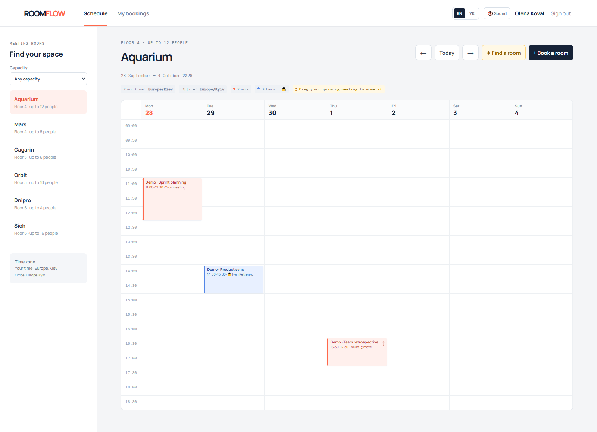Click Mon 28 day header
The width and height of the screenshot is (597, 432).
[x=172, y=110]
